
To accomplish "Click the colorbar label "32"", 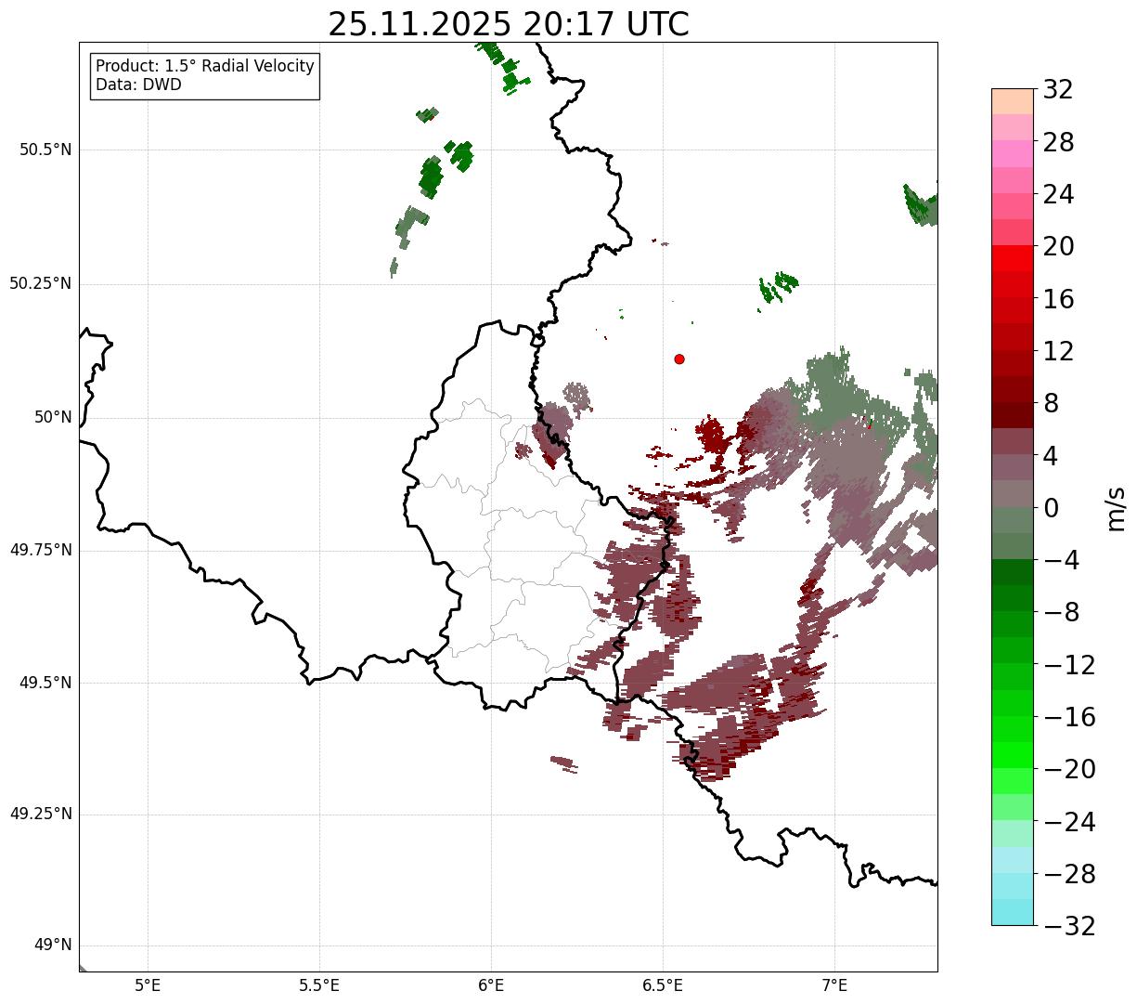I will click(x=1058, y=90).
